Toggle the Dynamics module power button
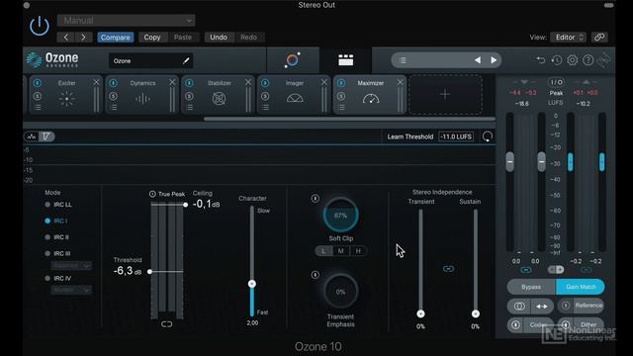 point(113,83)
